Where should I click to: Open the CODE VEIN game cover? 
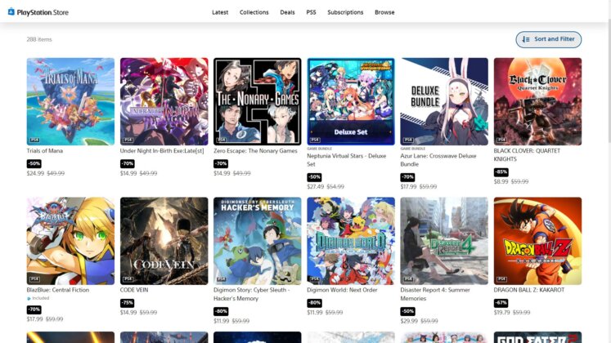tap(164, 241)
